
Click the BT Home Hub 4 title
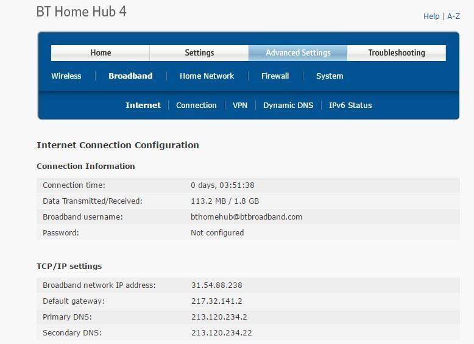tap(81, 12)
